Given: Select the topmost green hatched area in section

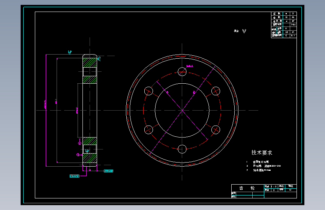Looking at the screenshot, I should tap(90, 63).
